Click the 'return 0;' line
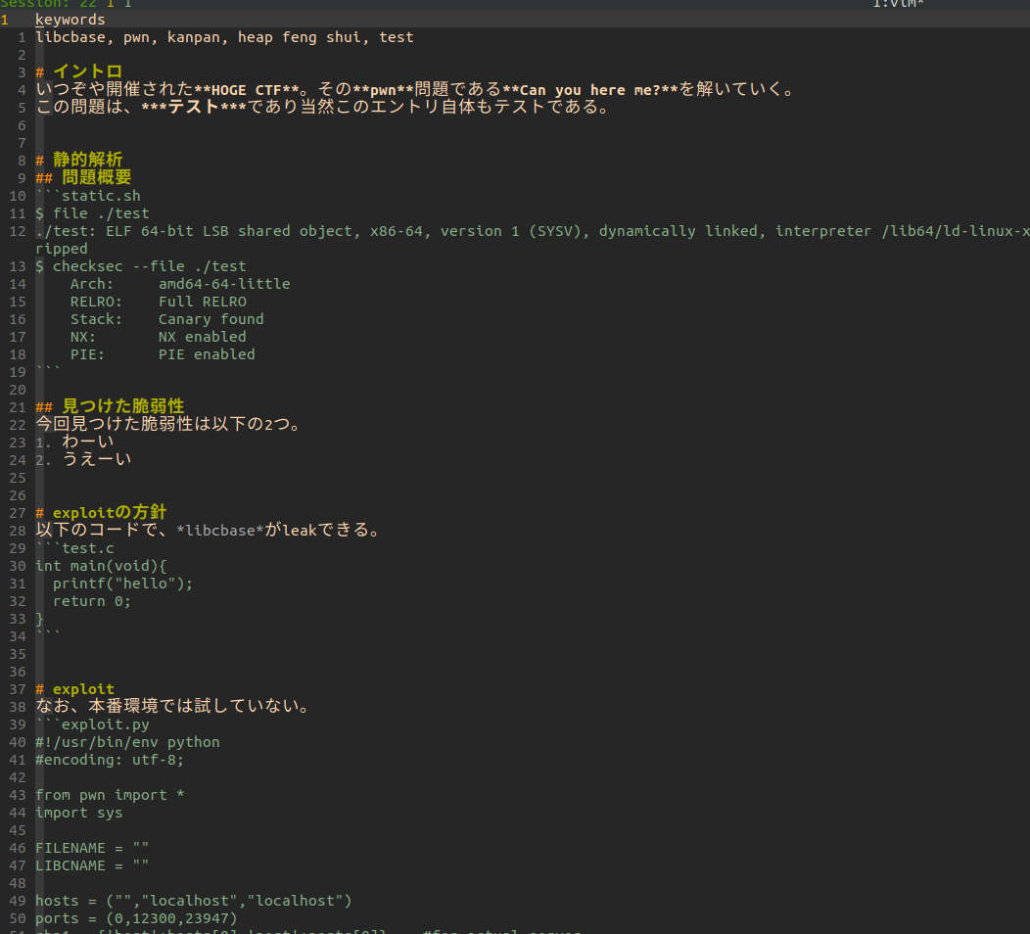Screen dimensions: 1030x934 92,601
